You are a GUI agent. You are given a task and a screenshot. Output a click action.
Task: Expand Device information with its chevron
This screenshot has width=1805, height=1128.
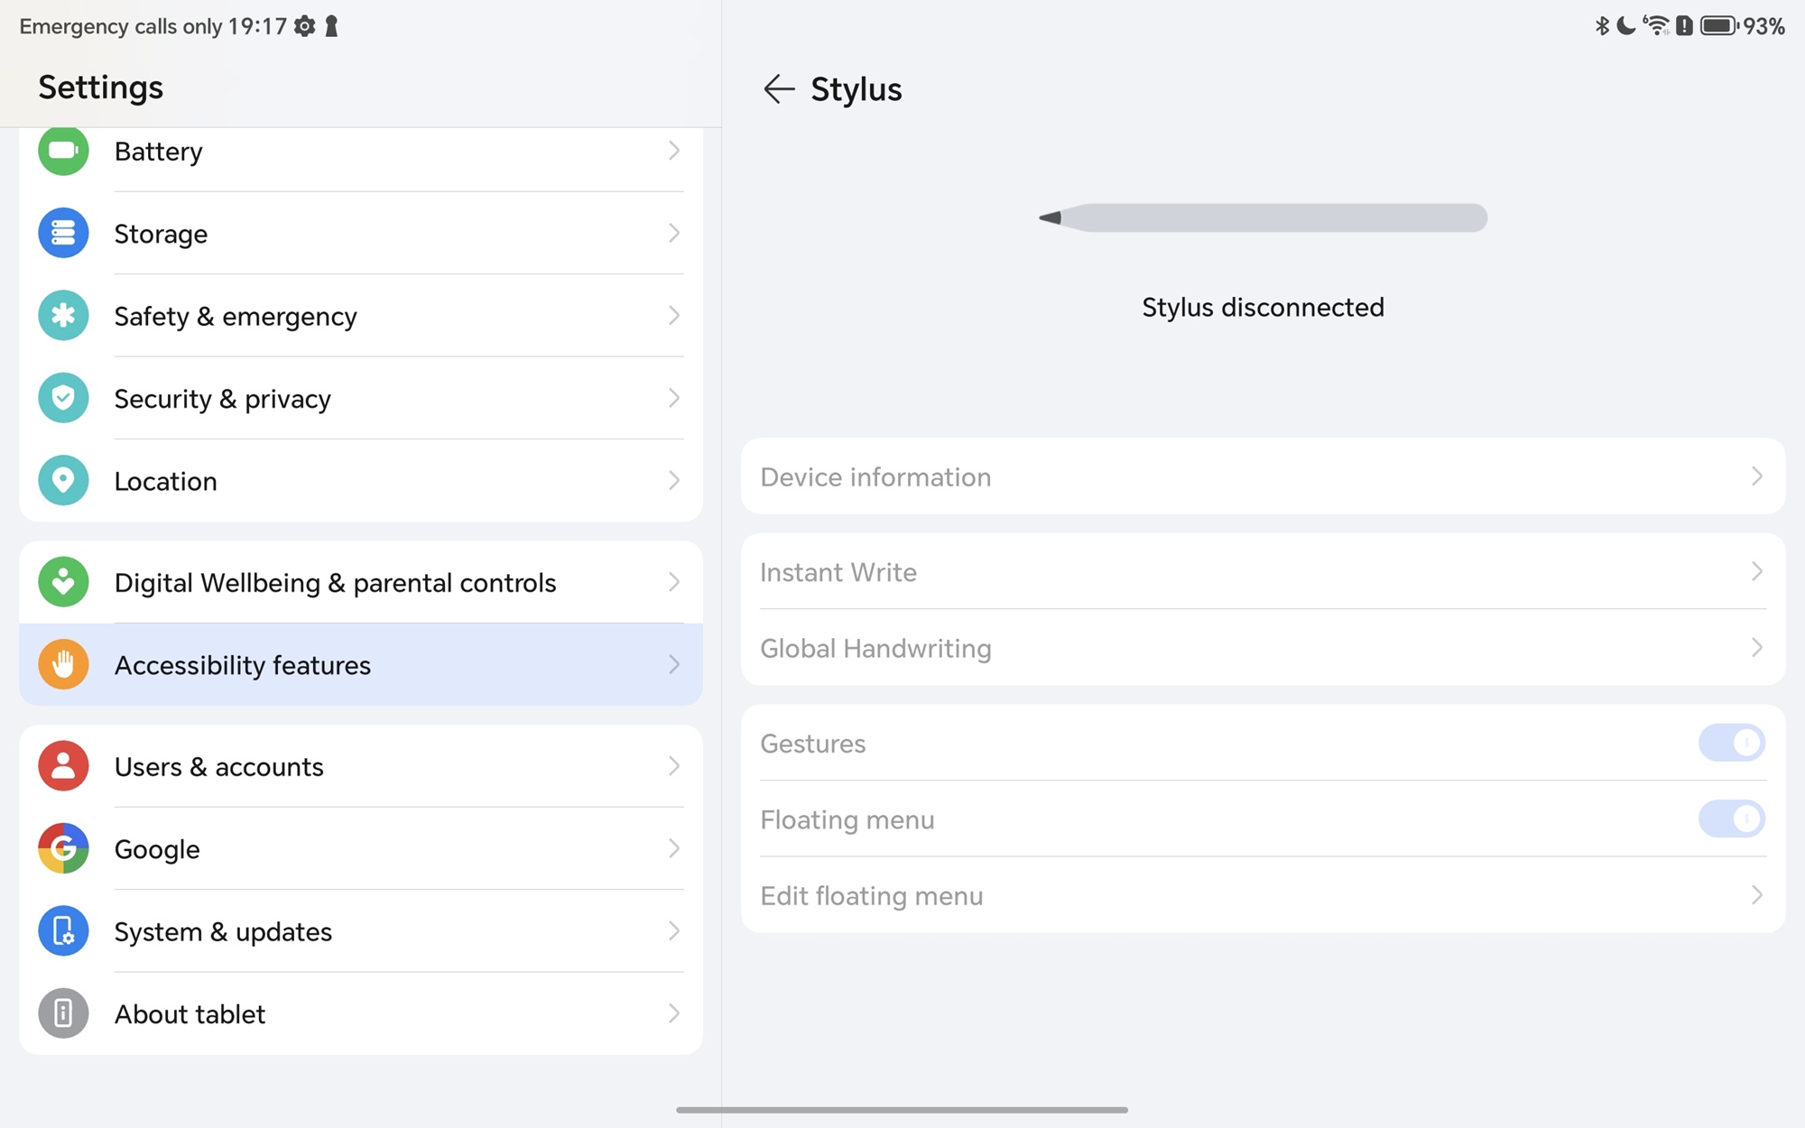coord(1756,476)
